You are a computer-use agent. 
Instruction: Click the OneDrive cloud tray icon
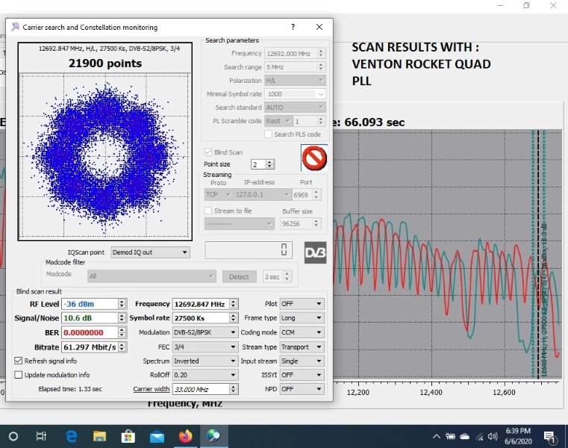click(x=465, y=436)
